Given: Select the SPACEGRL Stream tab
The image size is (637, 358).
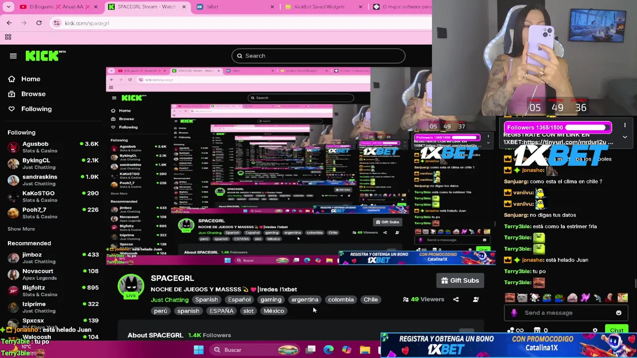Looking at the screenshot, I should (x=148, y=7).
